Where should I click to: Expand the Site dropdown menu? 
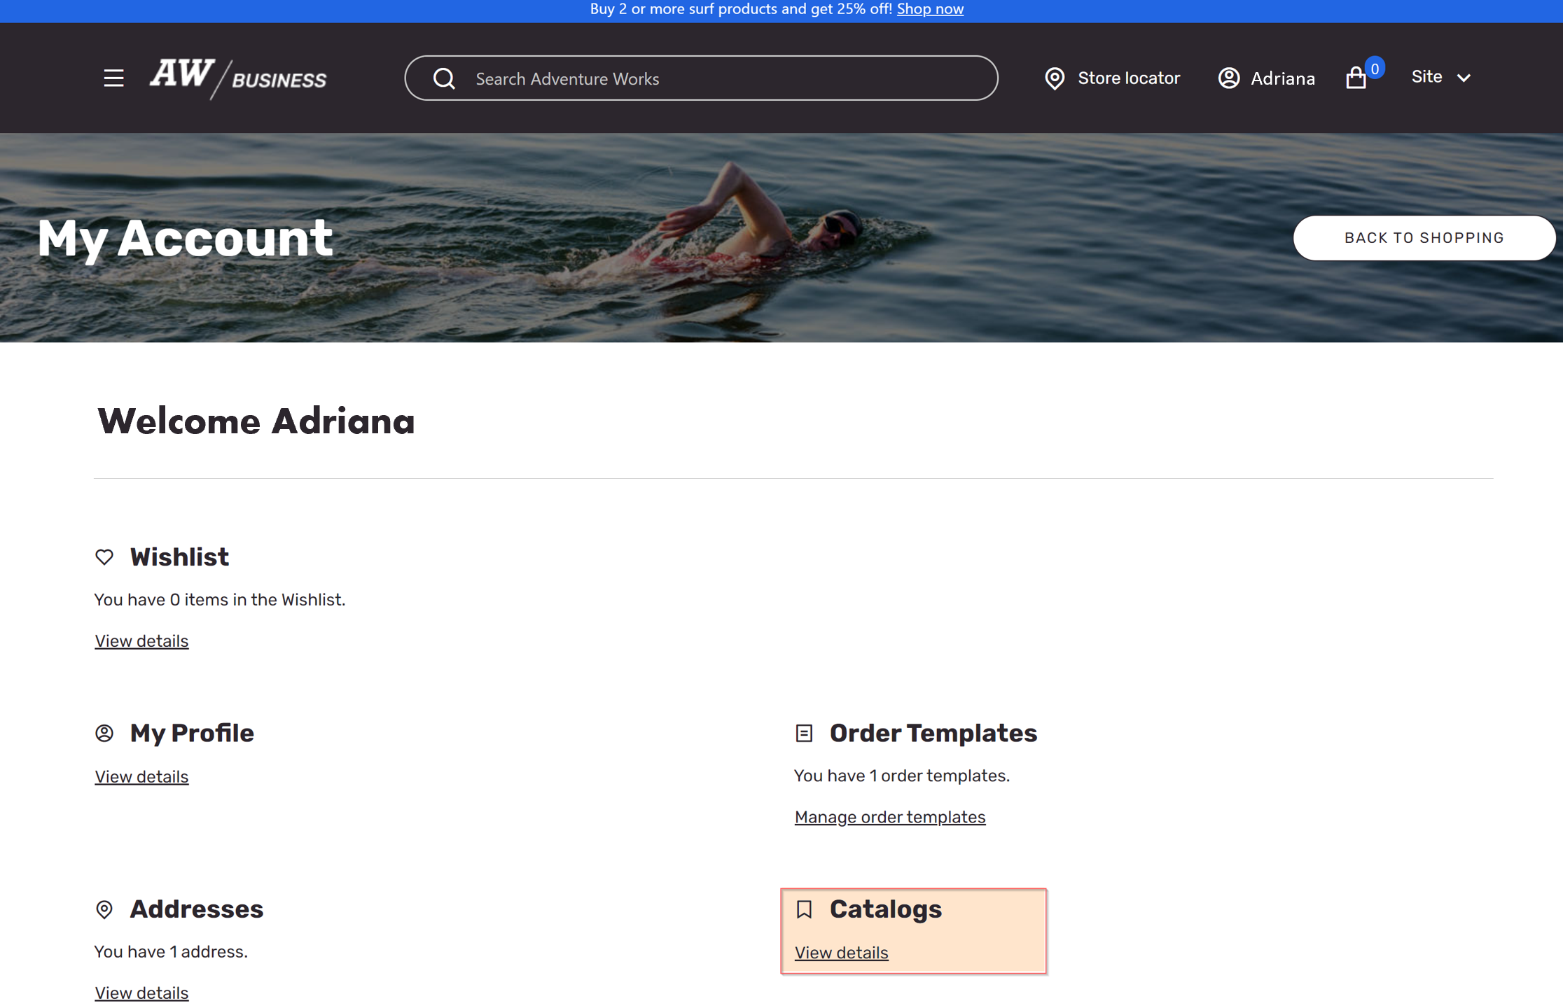(x=1438, y=76)
